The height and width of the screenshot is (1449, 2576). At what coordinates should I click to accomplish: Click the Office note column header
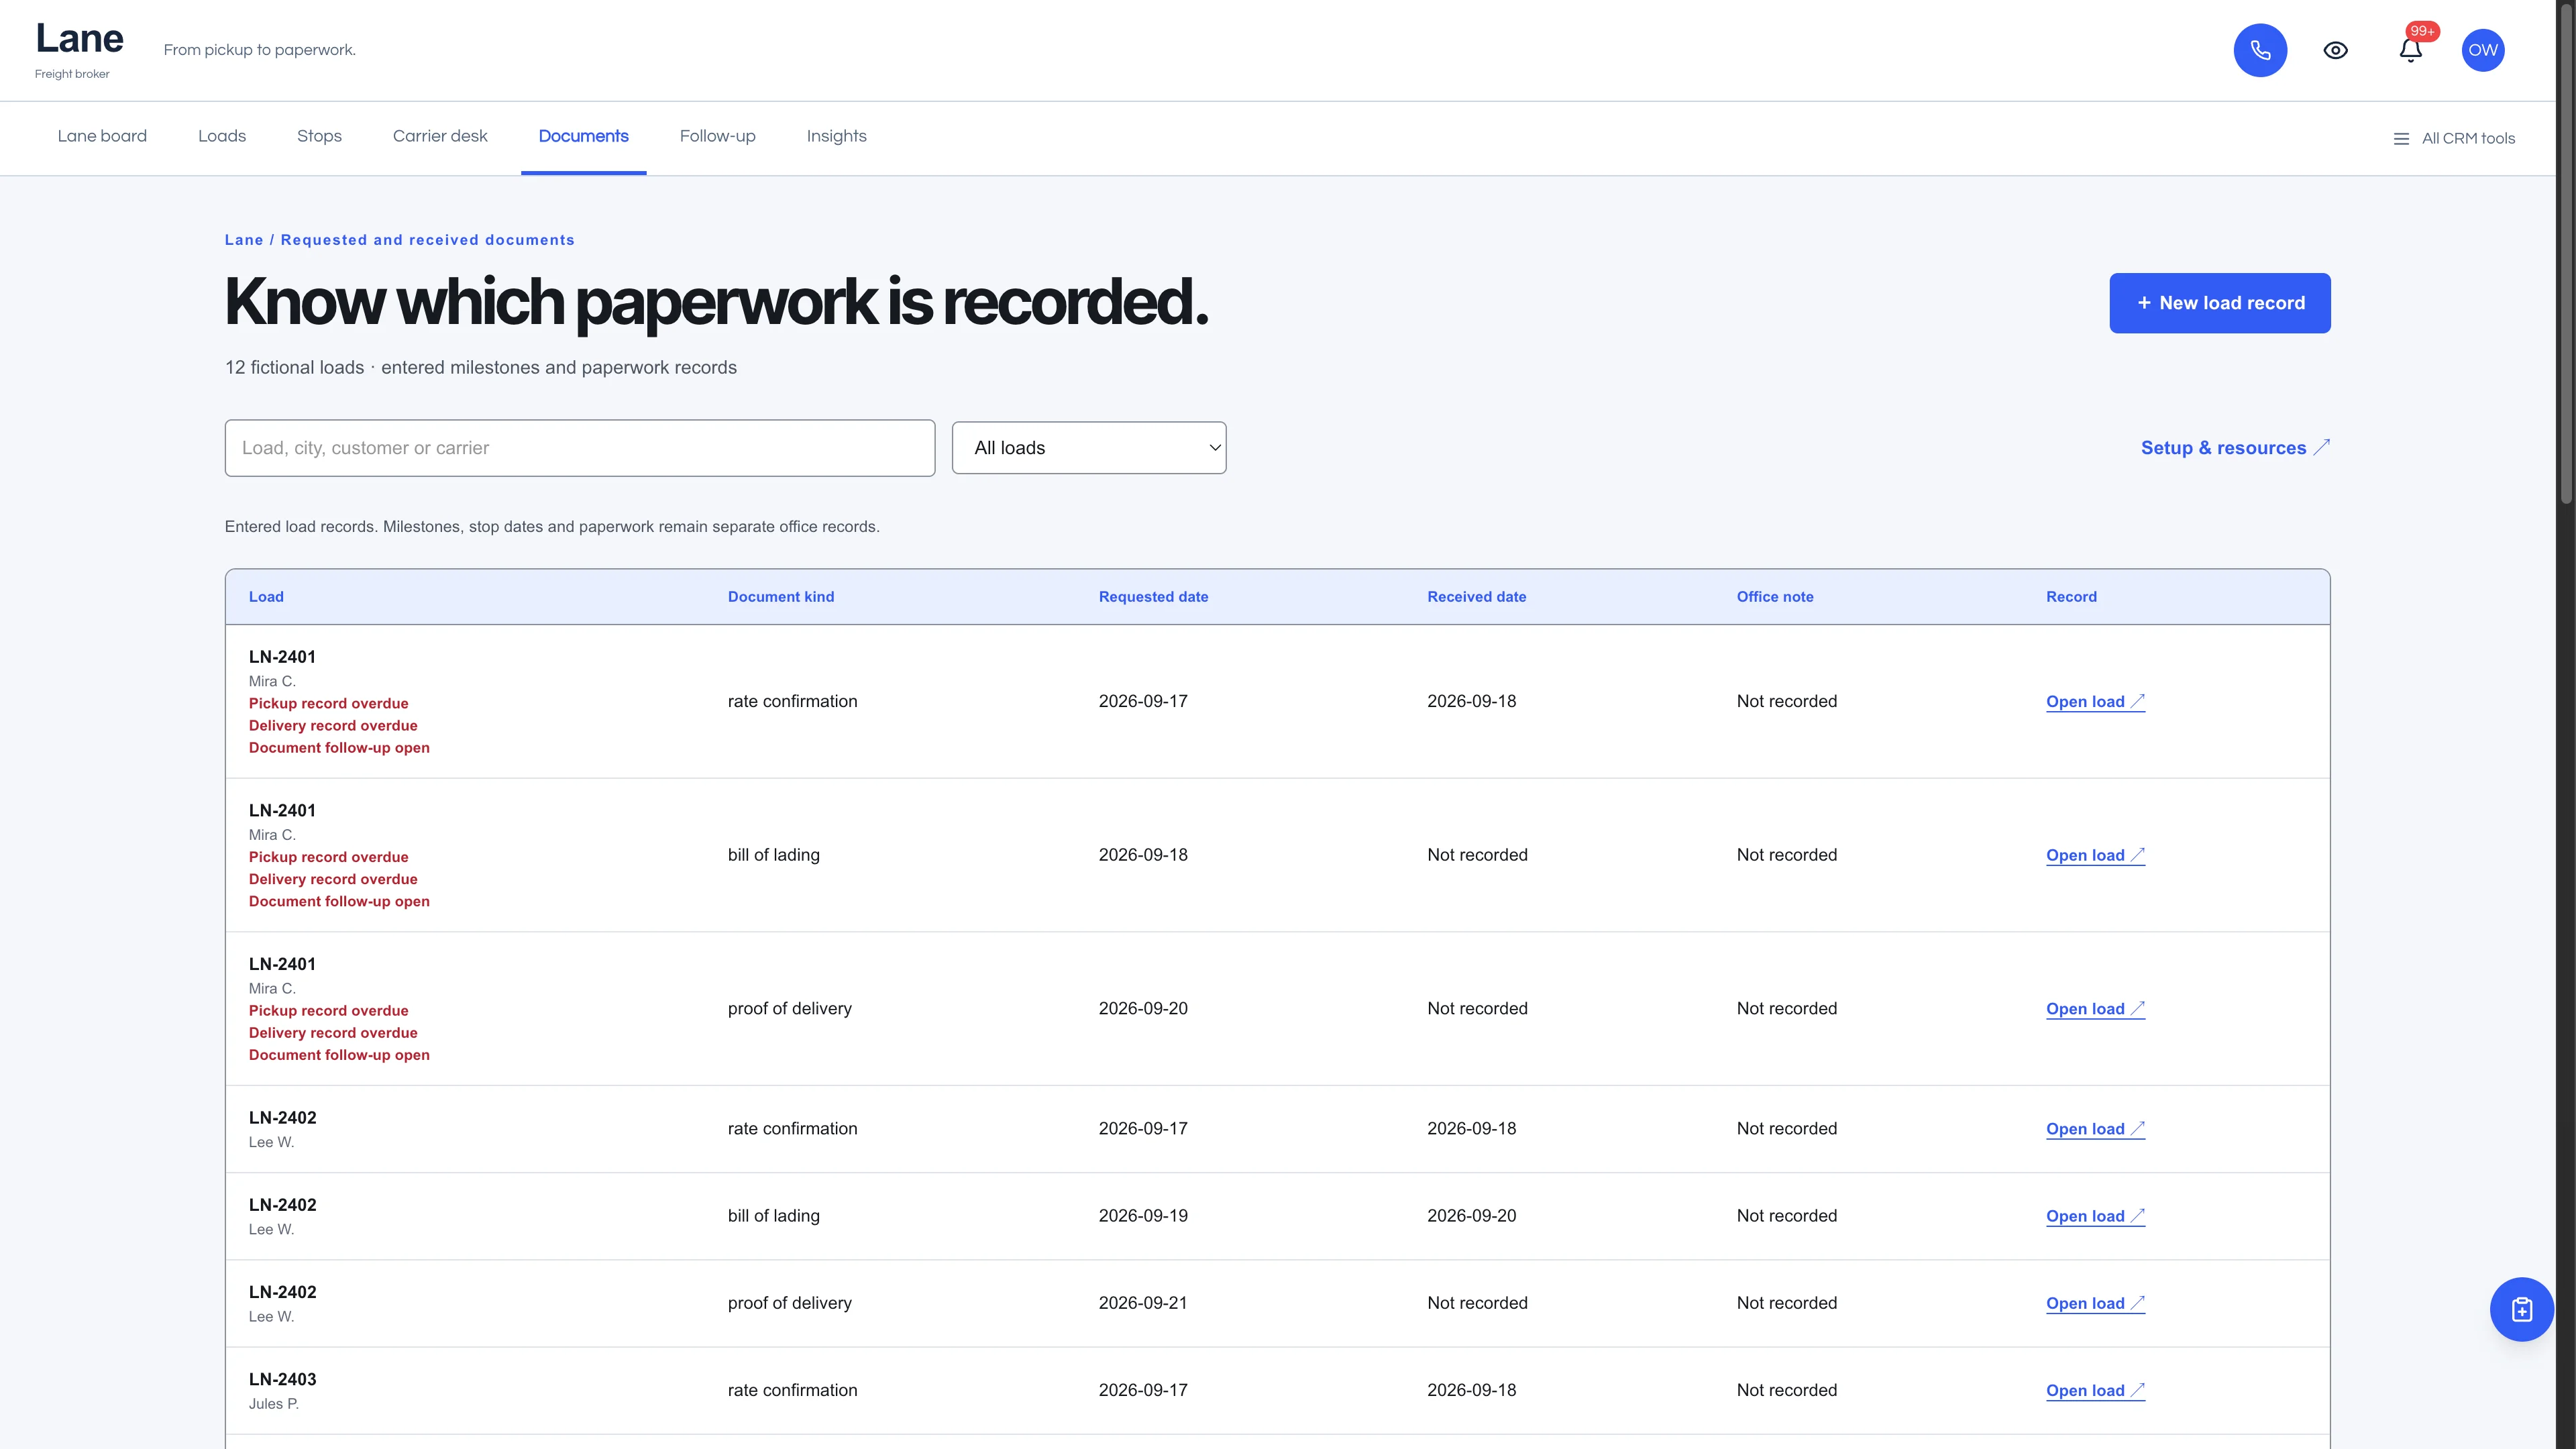pos(1774,597)
